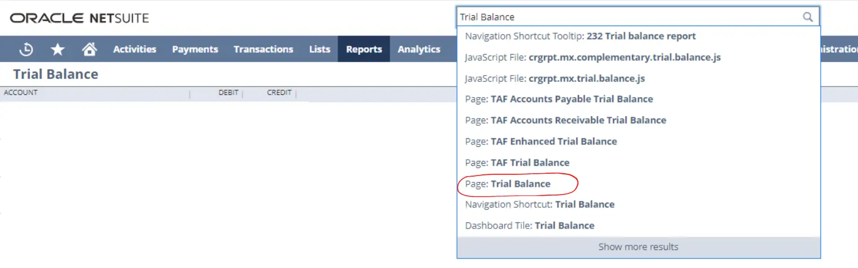Open the Recent Records clock icon
858x268 pixels.
click(x=26, y=50)
